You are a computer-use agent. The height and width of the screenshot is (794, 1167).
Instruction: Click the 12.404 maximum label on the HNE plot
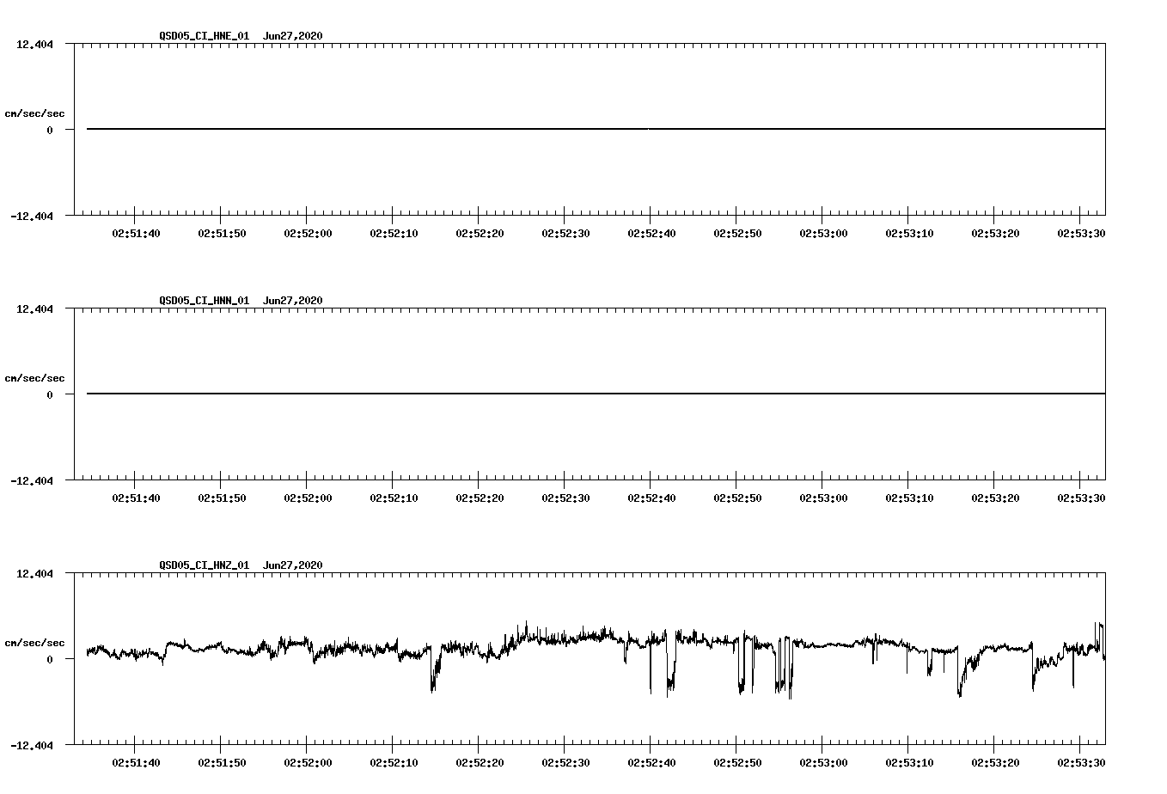coord(34,45)
